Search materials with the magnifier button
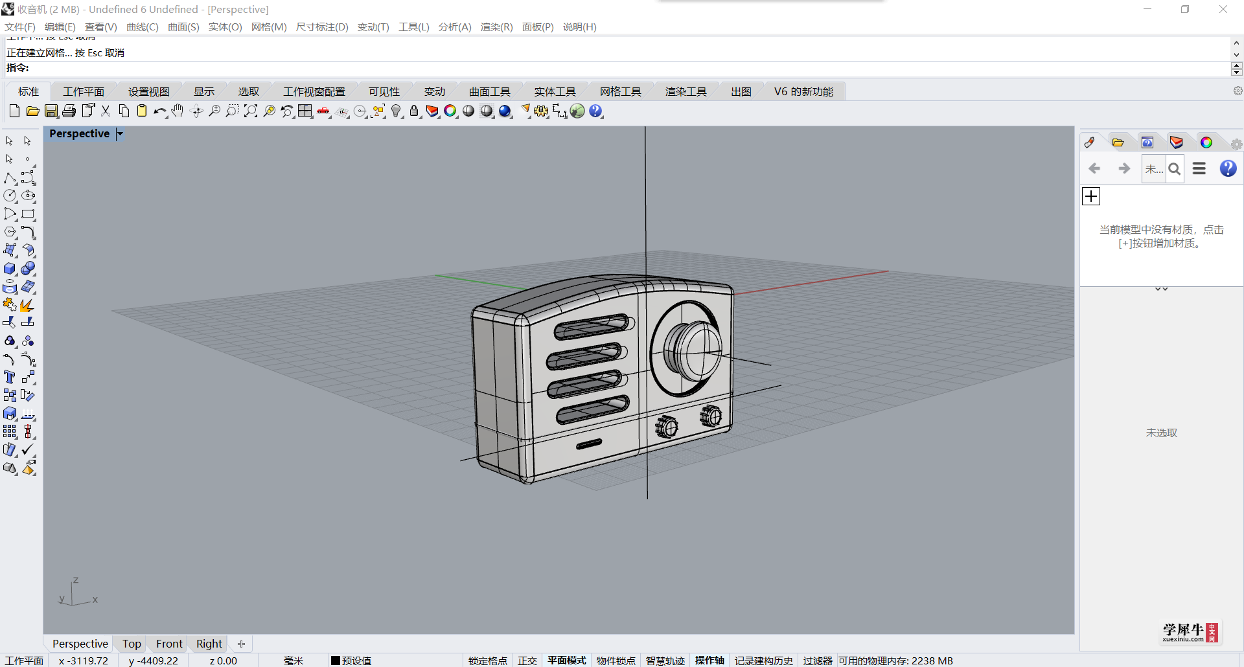Screen dimensions: 1244x667 pyautogui.click(x=1175, y=169)
